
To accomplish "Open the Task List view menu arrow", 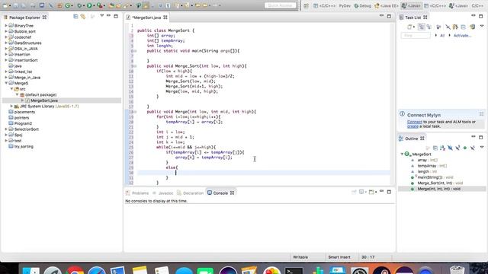I will click(482, 26).
